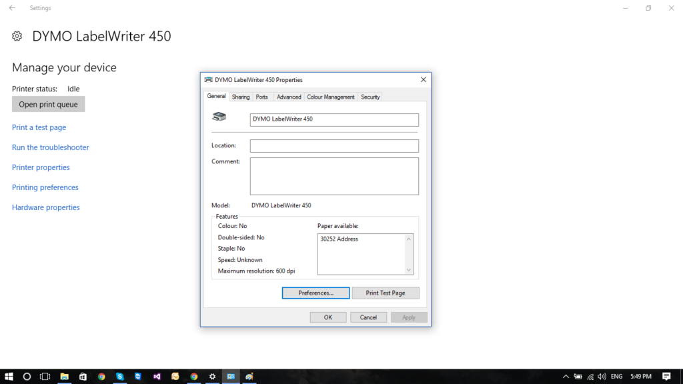Viewport: 683px width, 384px height.
Task: Open the volume speaker tray icon
Action: [602, 377]
